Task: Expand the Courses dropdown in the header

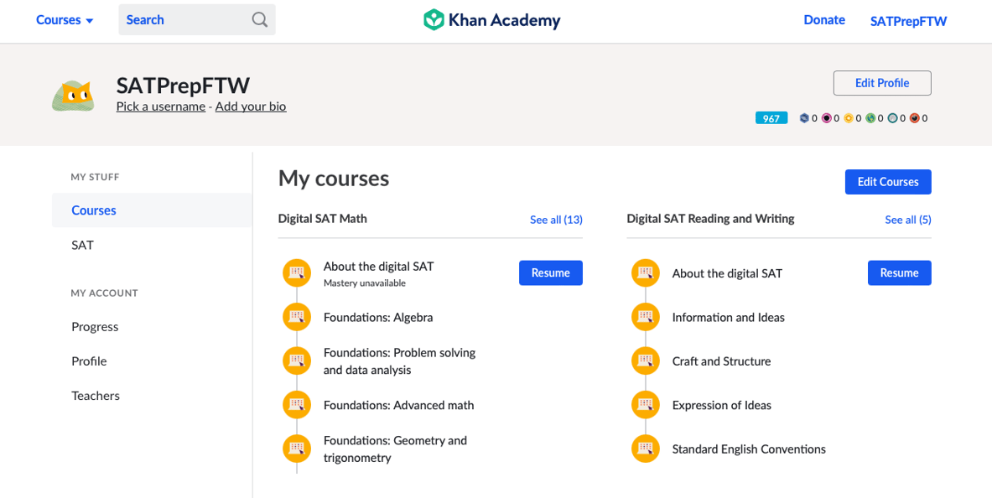Action: pyautogui.click(x=65, y=19)
